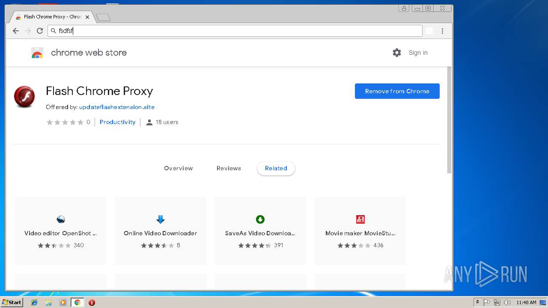The width and height of the screenshot is (548, 308).
Task: Click the volume speaker tray icon
Action: (507, 302)
